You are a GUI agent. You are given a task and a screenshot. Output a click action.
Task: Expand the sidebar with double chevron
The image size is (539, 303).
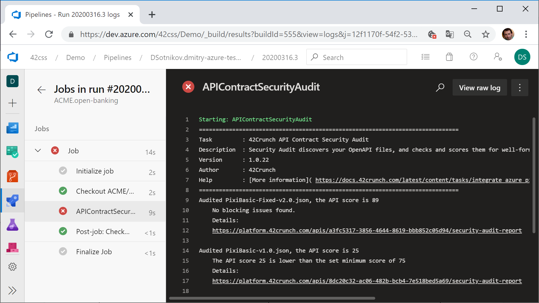(x=12, y=290)
